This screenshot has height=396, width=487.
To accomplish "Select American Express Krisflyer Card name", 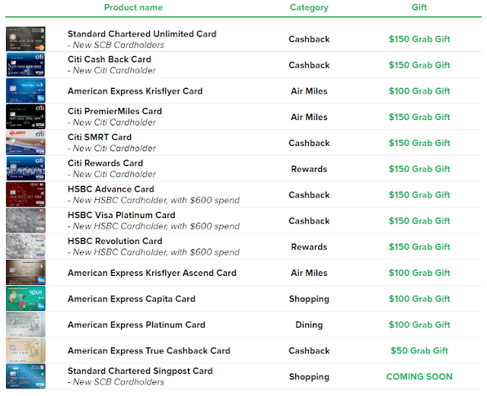I will (135, 91).
